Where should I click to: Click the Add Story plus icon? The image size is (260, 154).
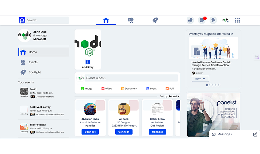(x=88, y=62)
